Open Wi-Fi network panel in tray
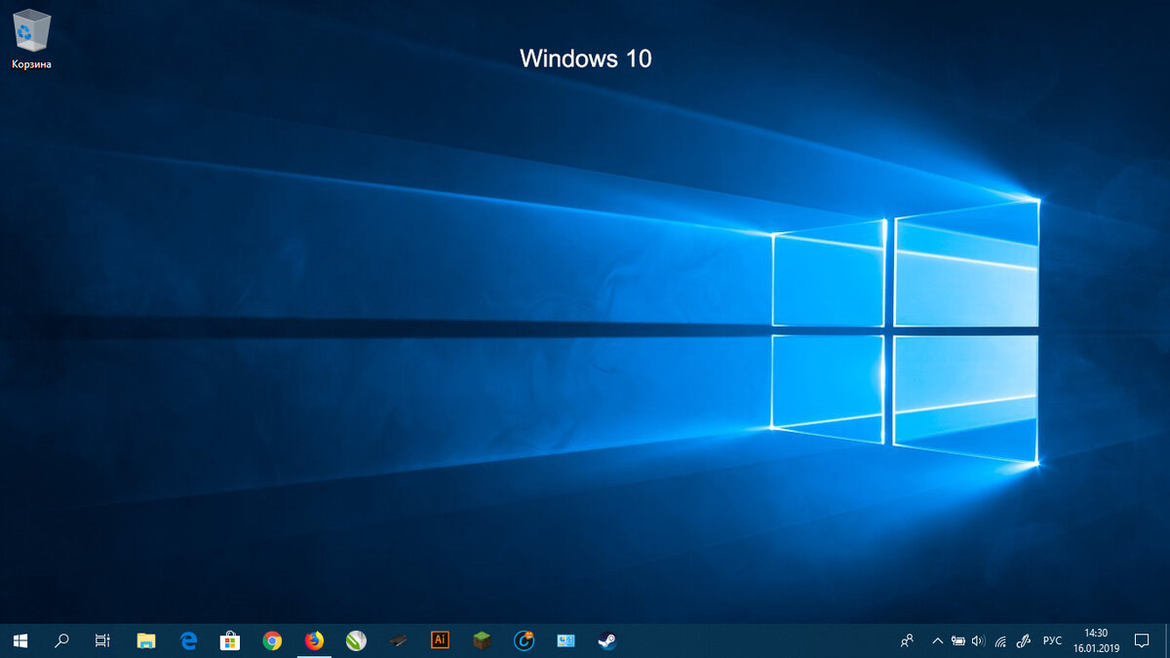This screenshot has width=1170, height=658. (1000, 640)
